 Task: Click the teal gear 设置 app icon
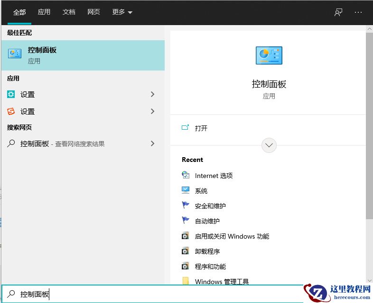(11, 94)
